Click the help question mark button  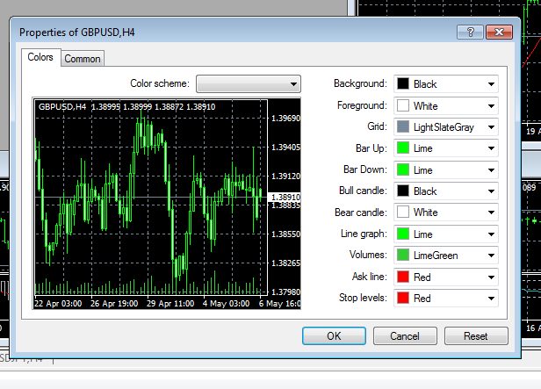pyautogui.click(x=470, y=32)
